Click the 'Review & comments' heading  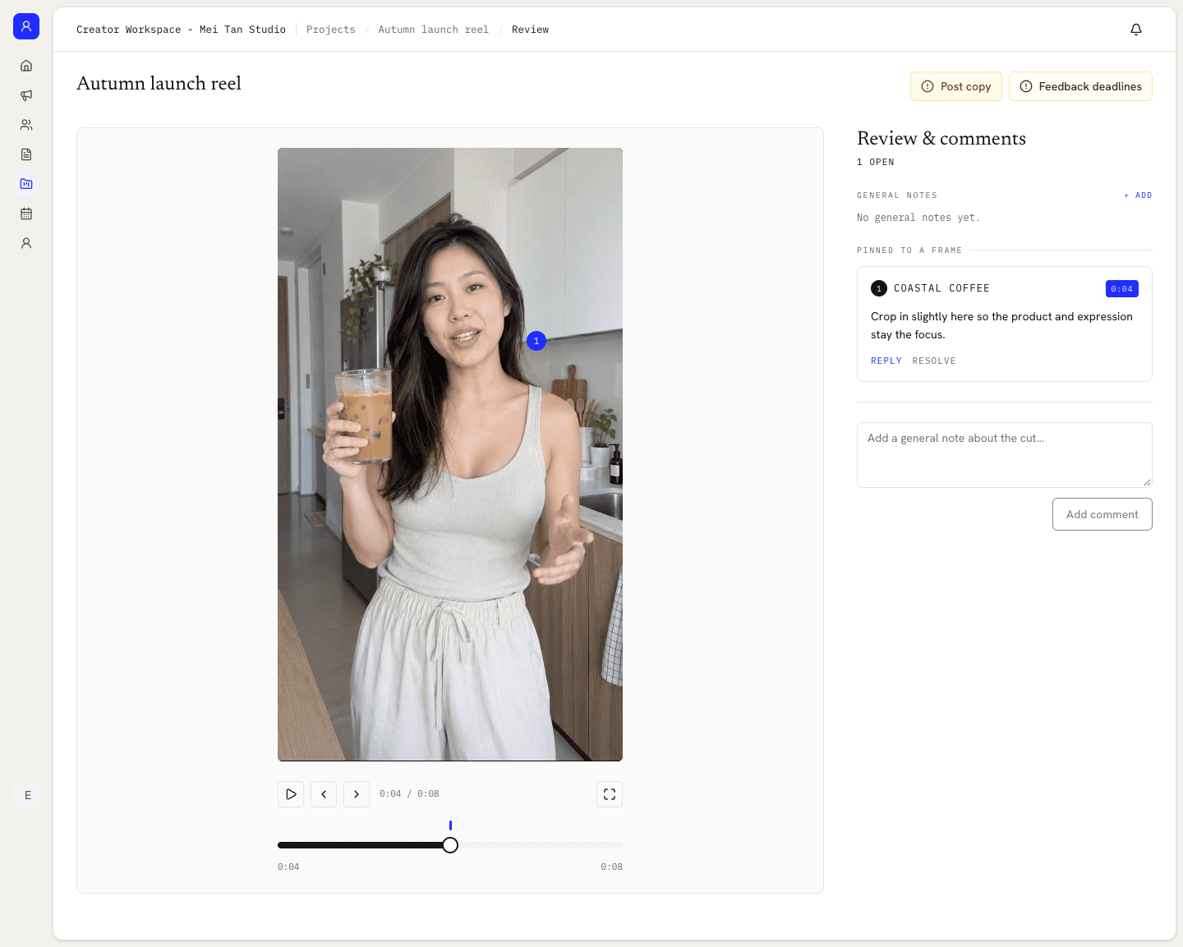(x=941, y=138)
